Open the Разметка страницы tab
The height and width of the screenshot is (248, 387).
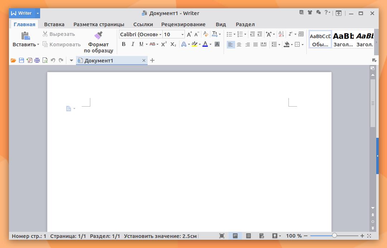pyautogui.click(x=99, y=24)
